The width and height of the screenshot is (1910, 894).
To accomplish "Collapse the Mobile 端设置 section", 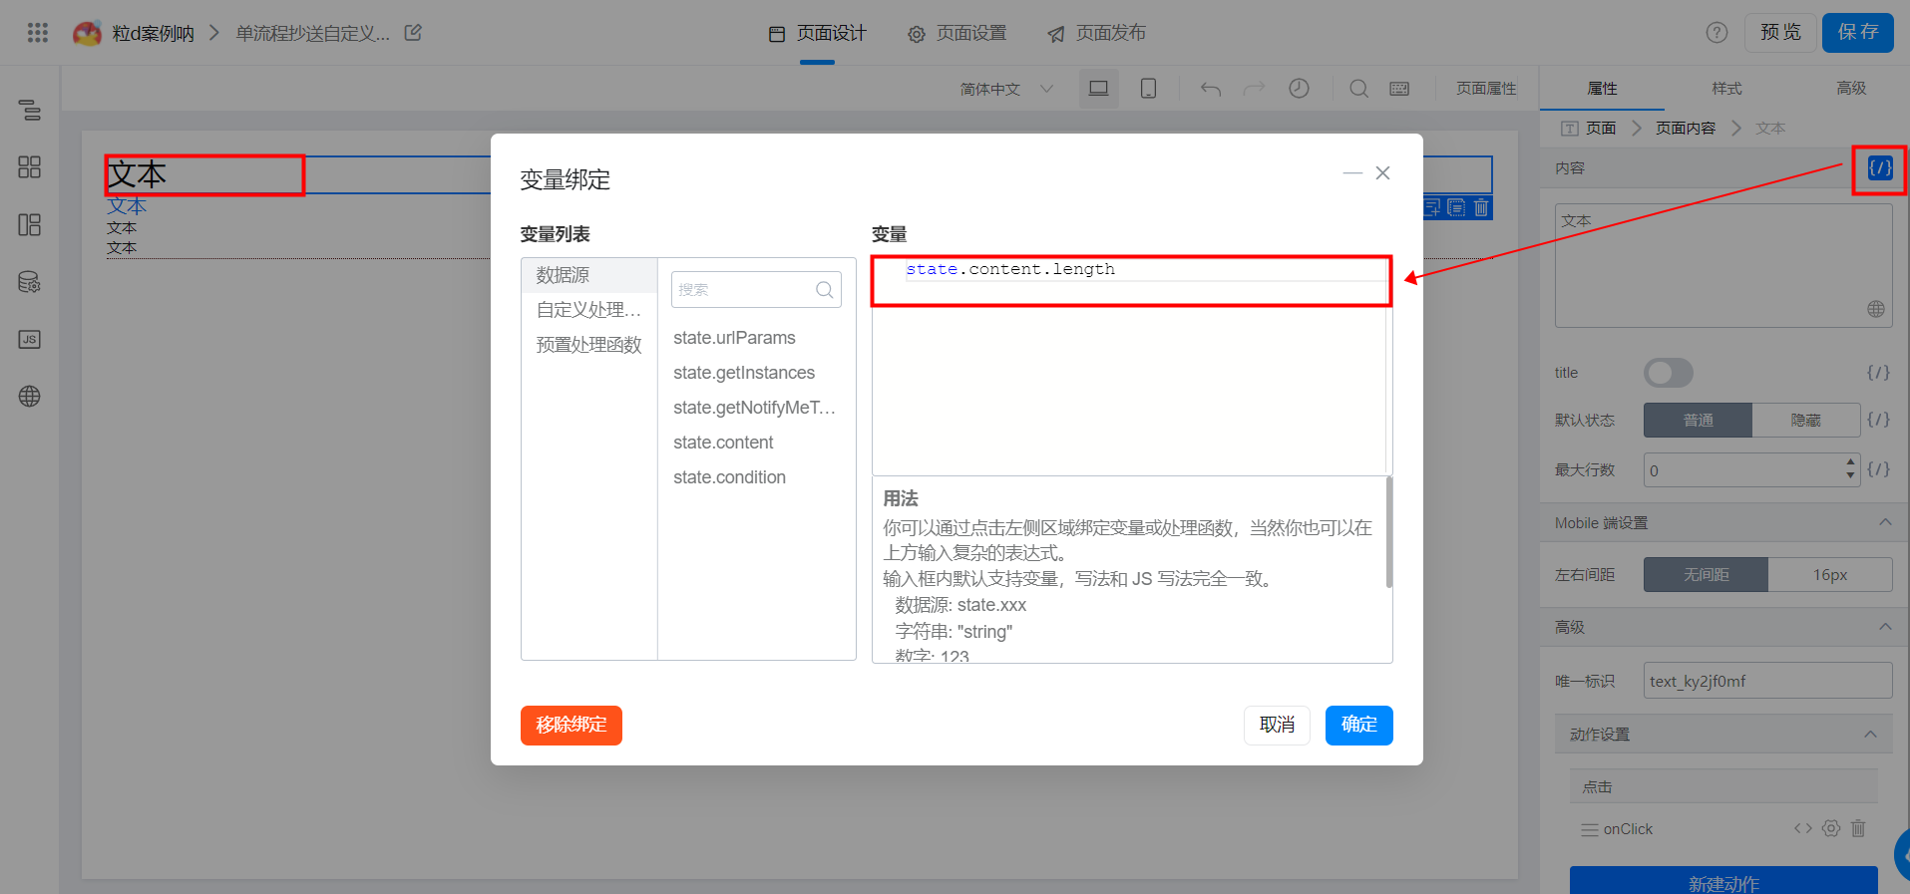I will pyautogui.click(x=1885, y=522).
